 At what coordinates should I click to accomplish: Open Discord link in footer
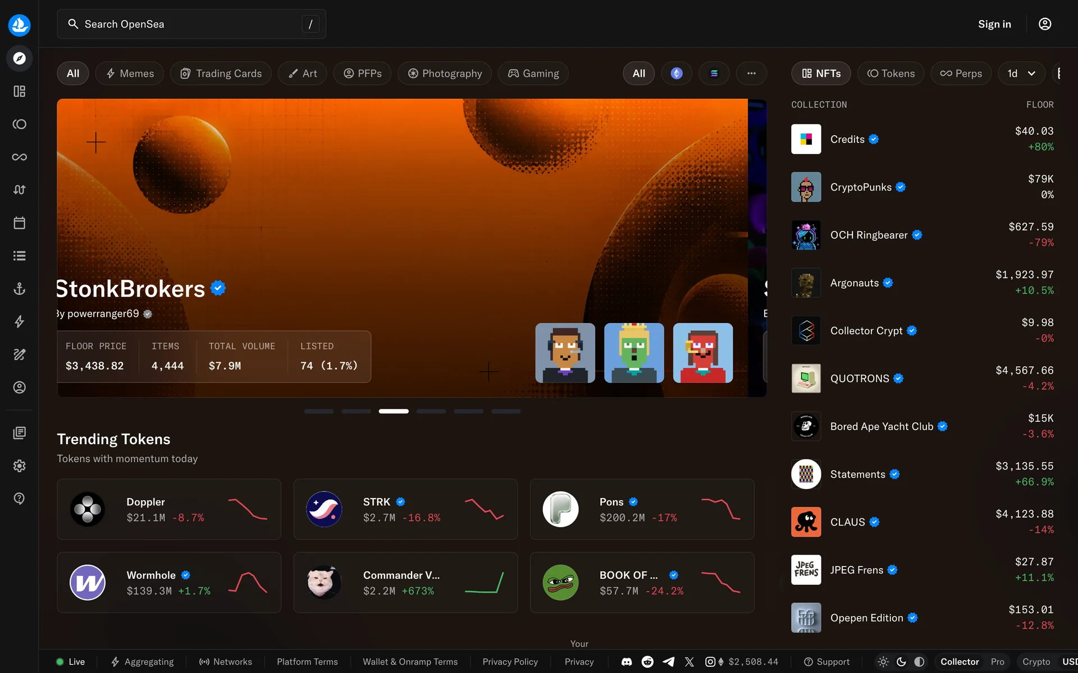627,662
